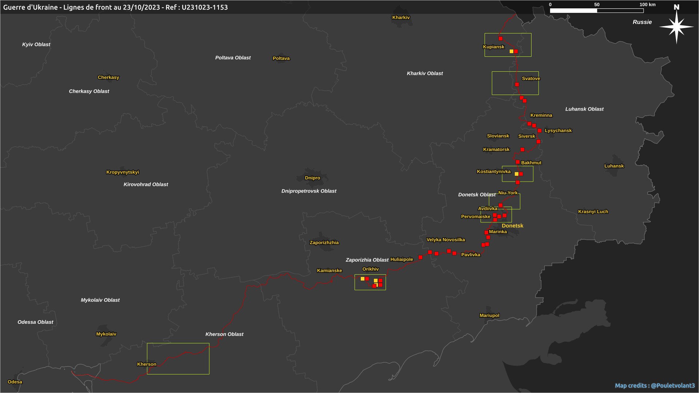This screenshot has width=699, height=393.
Task: Click the Cherkasy Oblast label
Action: tap(89, 91)
